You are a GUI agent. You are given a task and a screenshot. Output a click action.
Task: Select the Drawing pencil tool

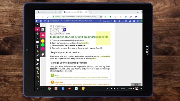[37, 55]
